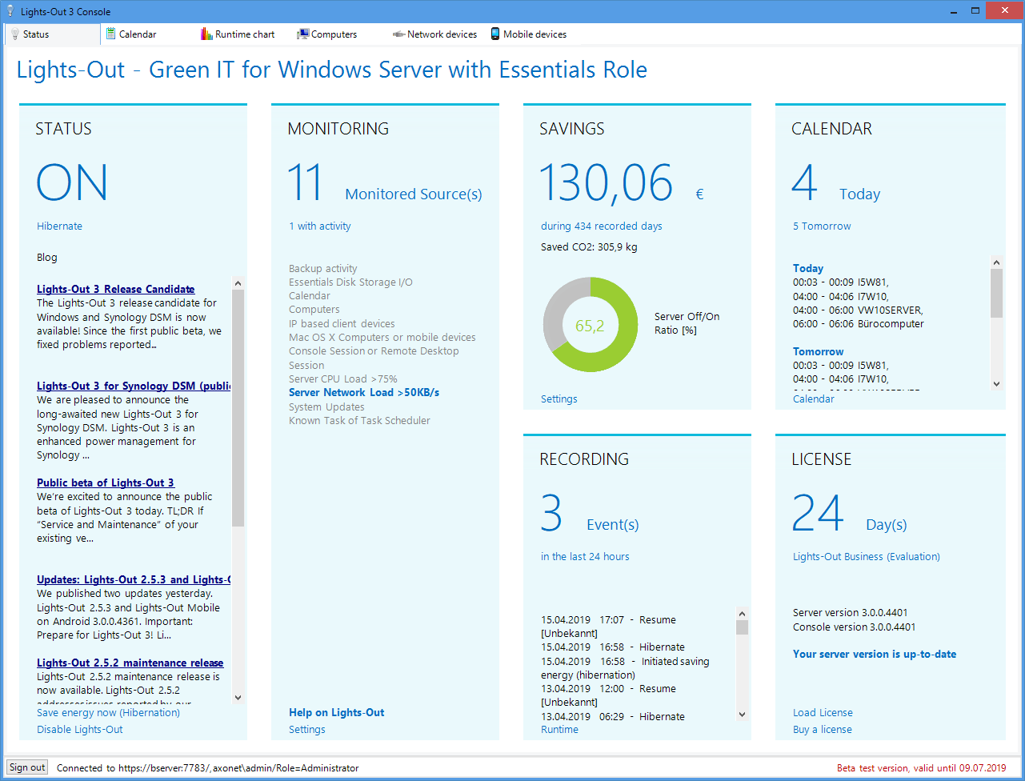1025x781 pixels.
Task: Click the Sign out button
Action: (27, 767)
